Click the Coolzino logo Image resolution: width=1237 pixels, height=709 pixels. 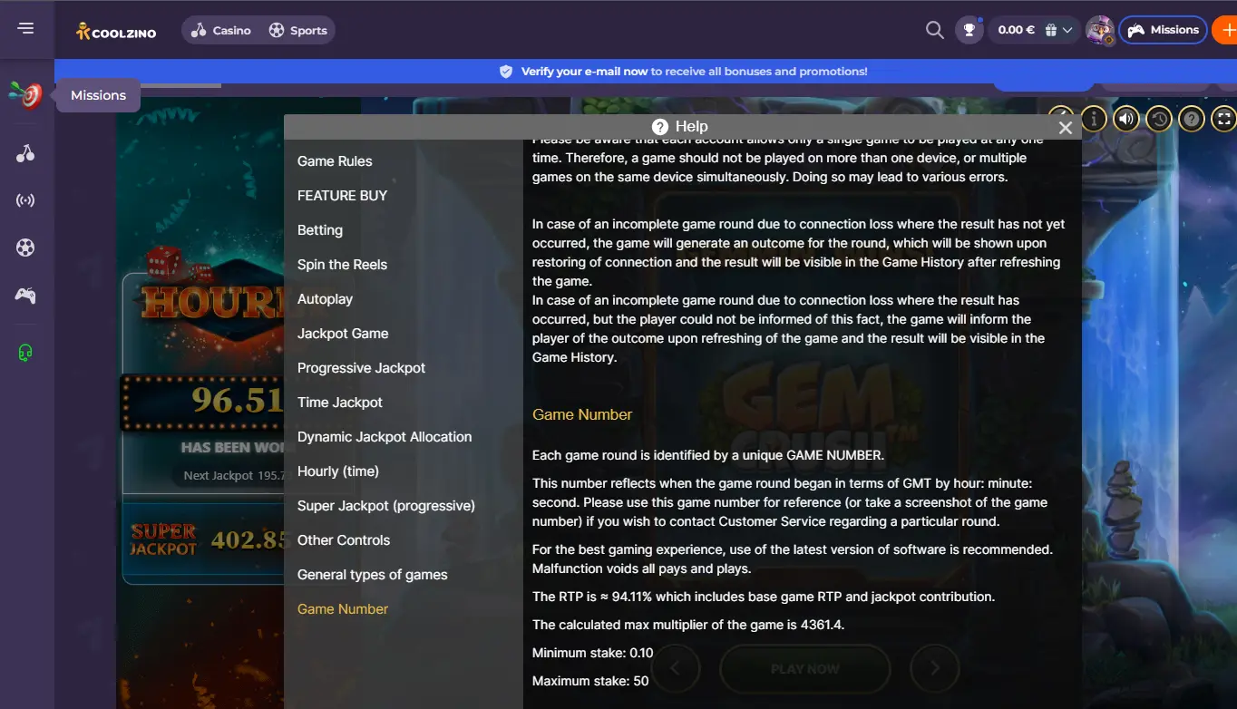coord(116,31)
